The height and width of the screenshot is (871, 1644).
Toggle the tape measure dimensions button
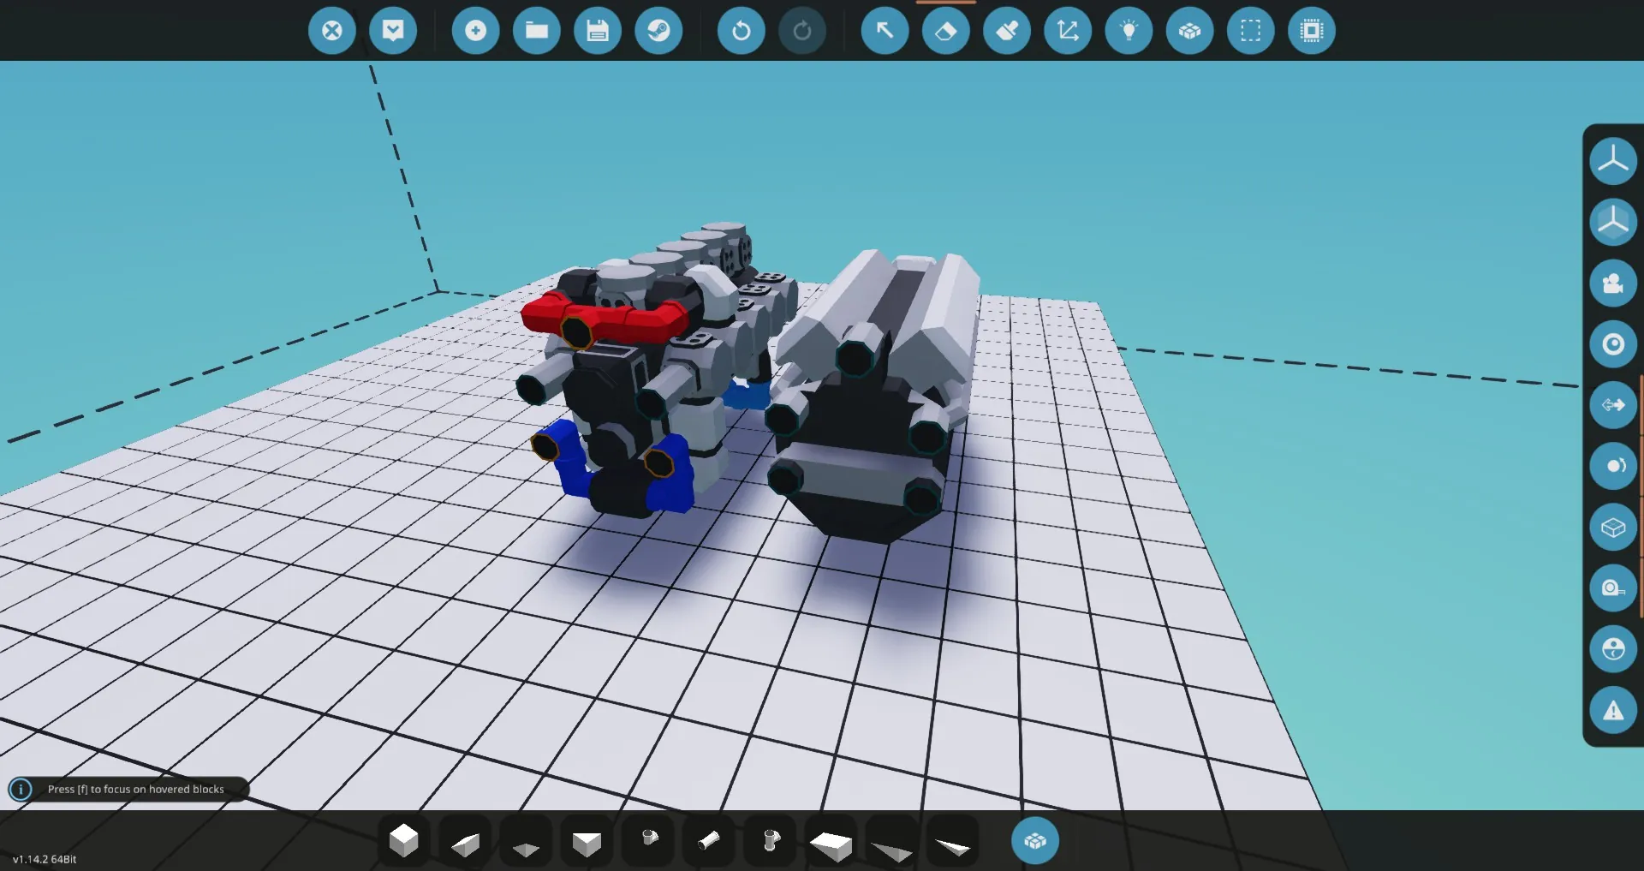point(1613,588)
